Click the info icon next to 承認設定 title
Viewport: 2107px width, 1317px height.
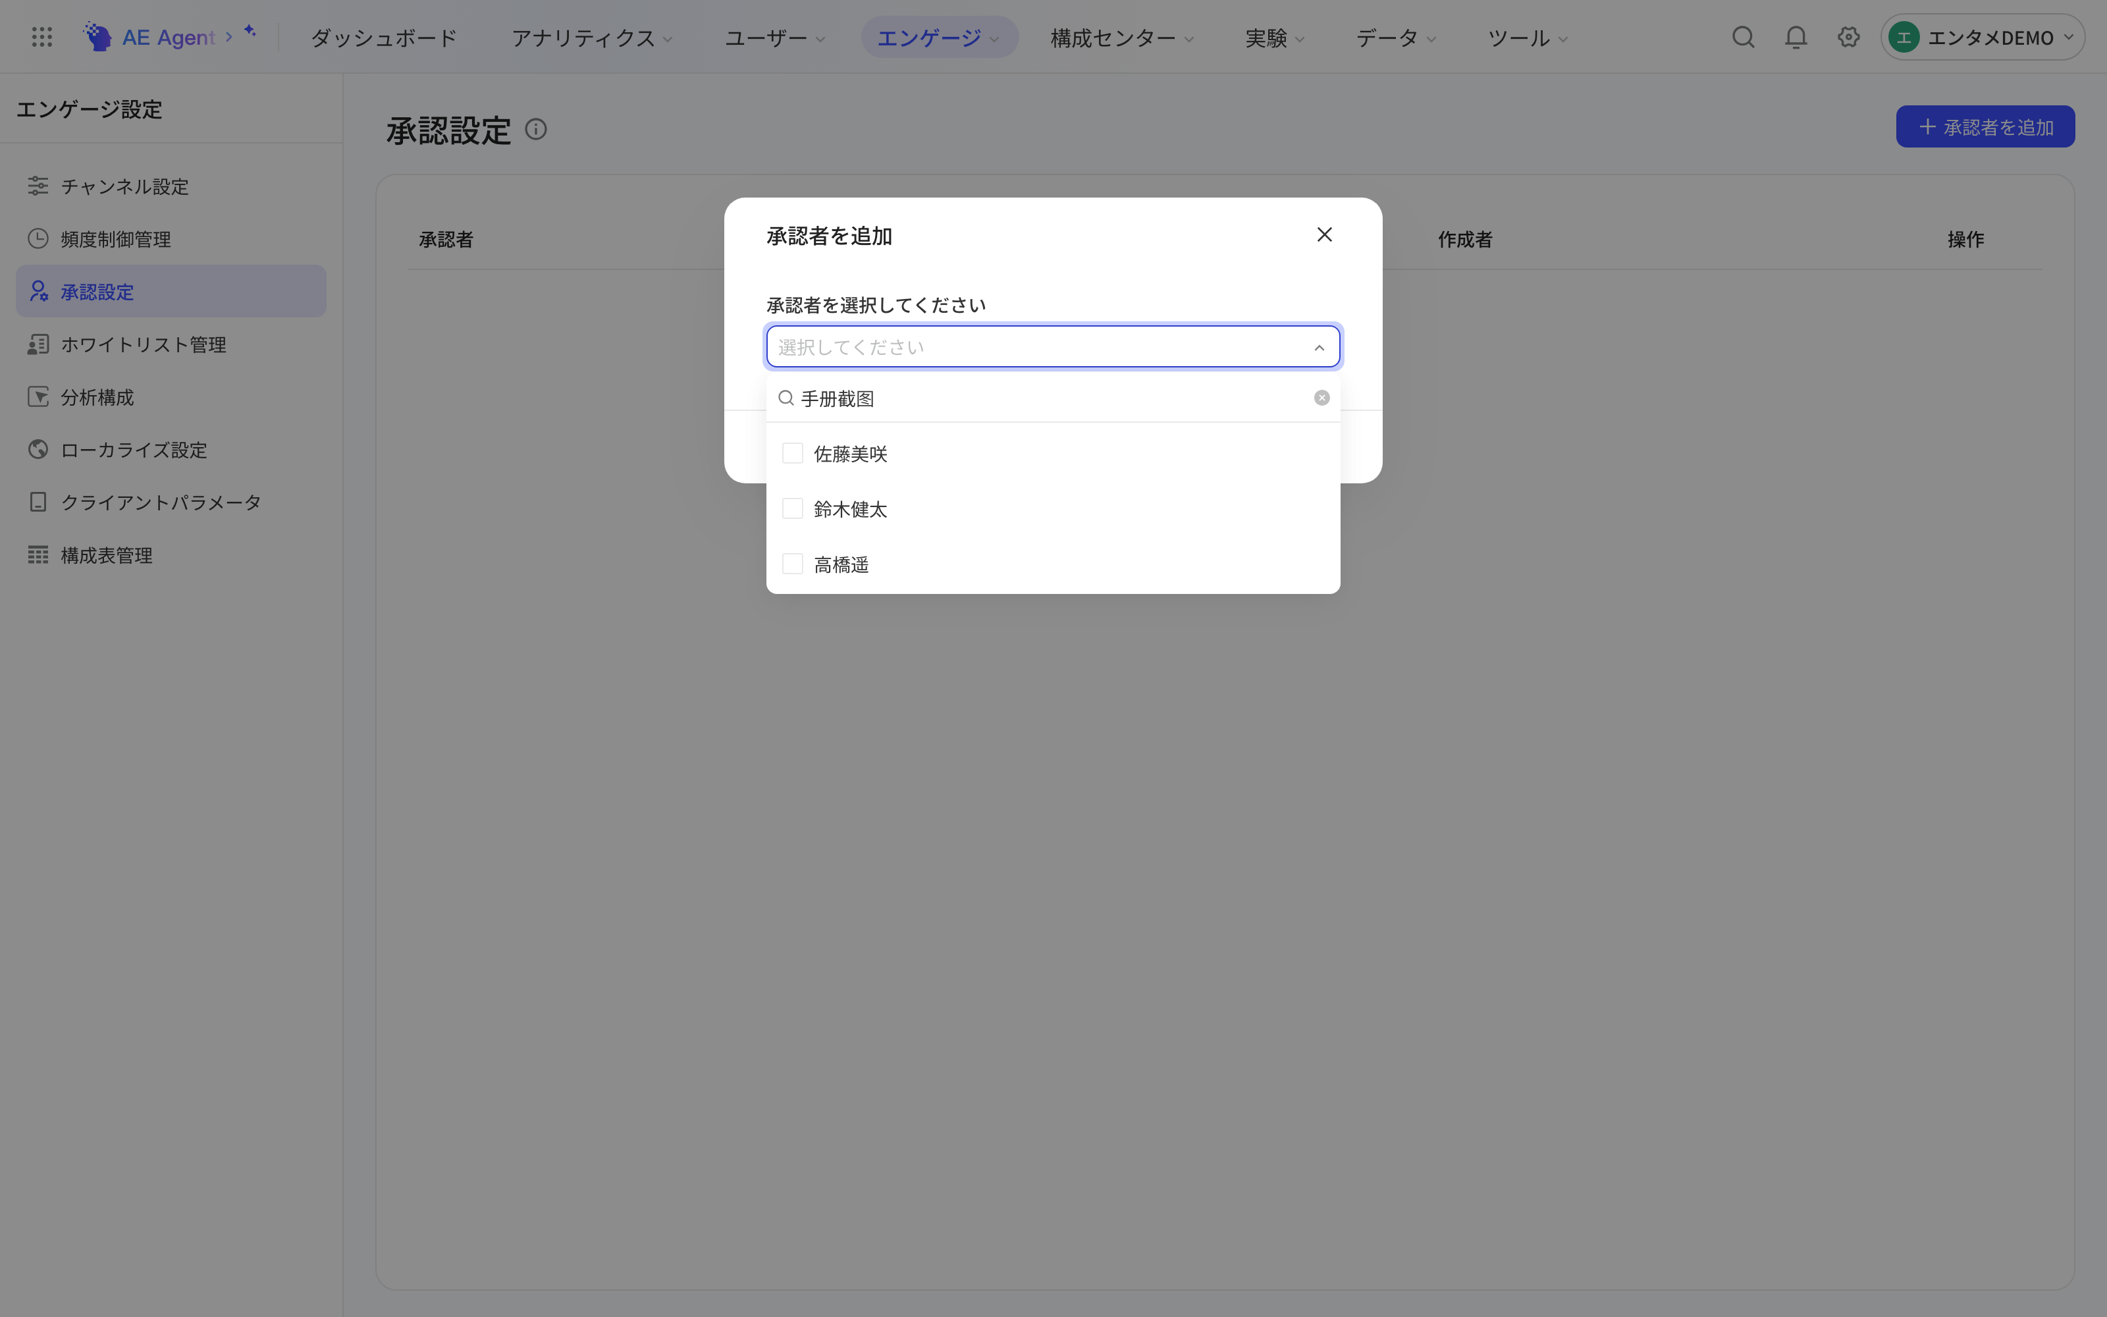(x=535, y=129)
